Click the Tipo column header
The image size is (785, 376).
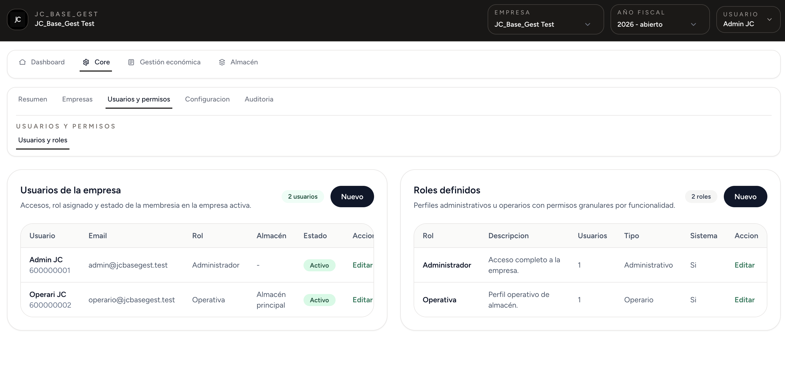pyautogui.click(x=631, y=236)
